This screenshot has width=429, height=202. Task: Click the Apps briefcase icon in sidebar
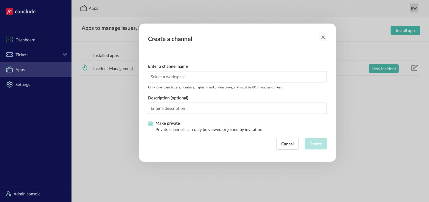pyautogui.click(x=10, y=69)
